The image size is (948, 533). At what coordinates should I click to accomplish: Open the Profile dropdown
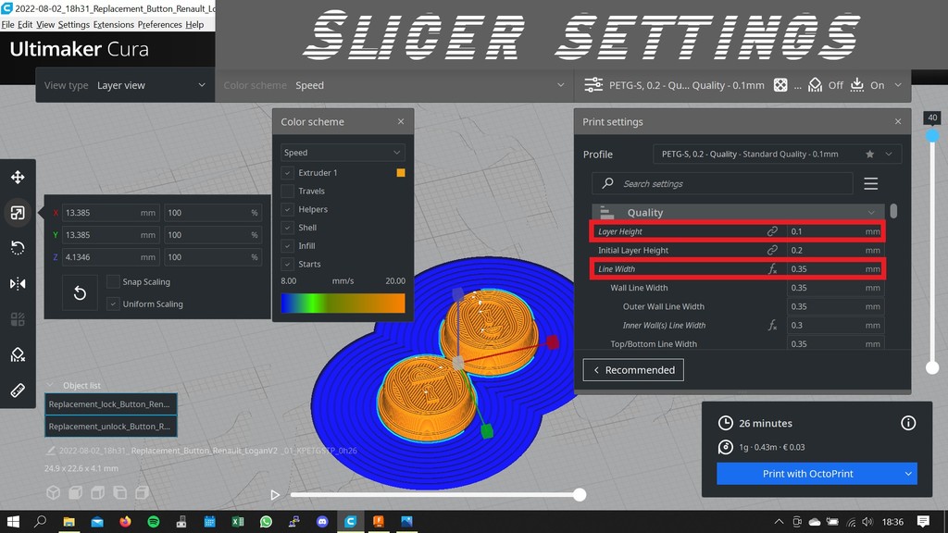point(777,155)
